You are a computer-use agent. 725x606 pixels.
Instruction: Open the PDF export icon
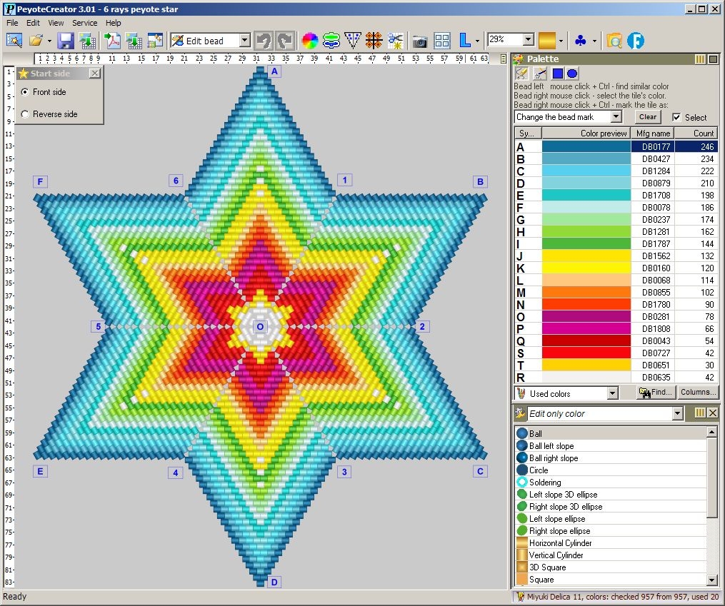[113, 41]
